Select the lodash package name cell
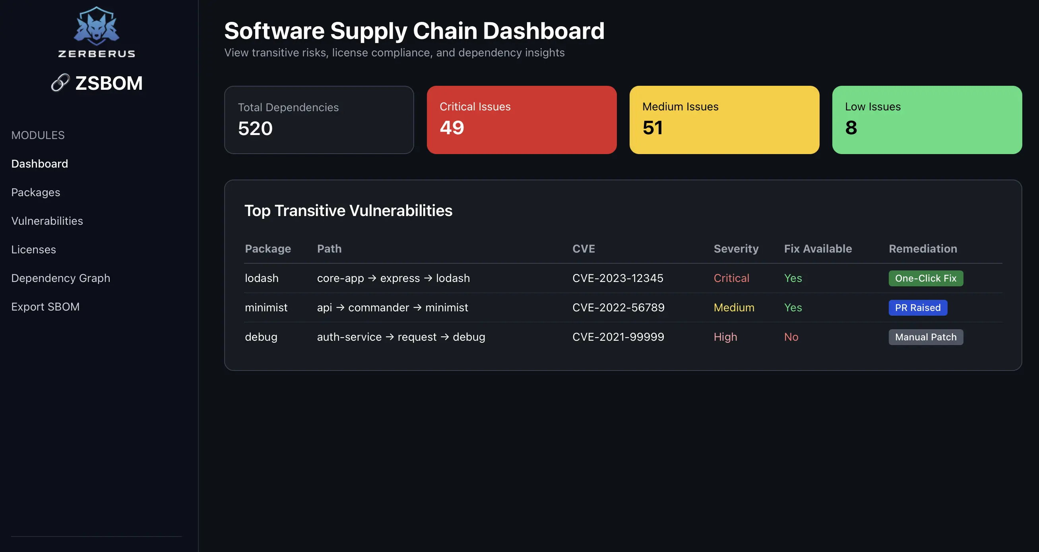The height and width of the screenshot is (552, 1039). tap(262, 278)
